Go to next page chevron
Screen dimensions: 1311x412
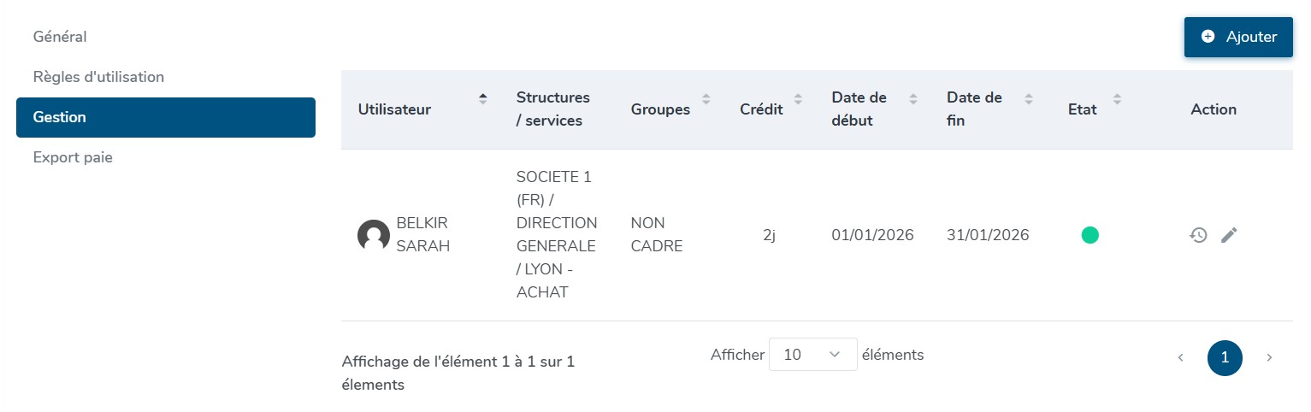tap(1269, 357)
